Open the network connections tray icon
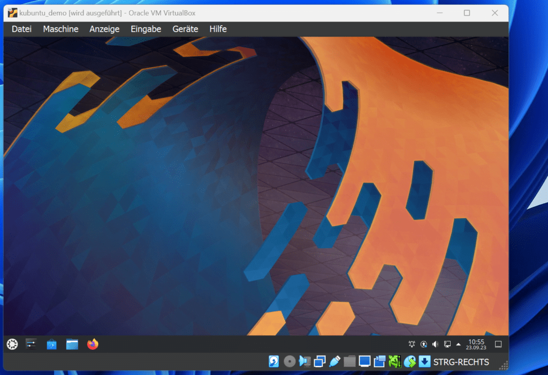The image size is (548, 375). tap(447, 344)
